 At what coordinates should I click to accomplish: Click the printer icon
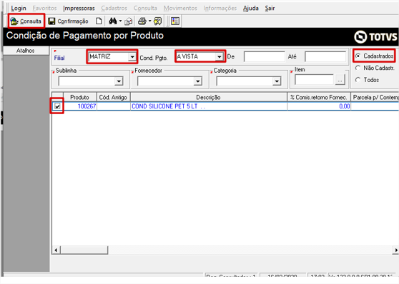click(x=142, y=21)
